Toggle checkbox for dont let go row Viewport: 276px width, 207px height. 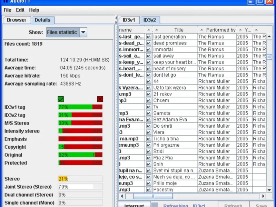[x=149, y=75]
